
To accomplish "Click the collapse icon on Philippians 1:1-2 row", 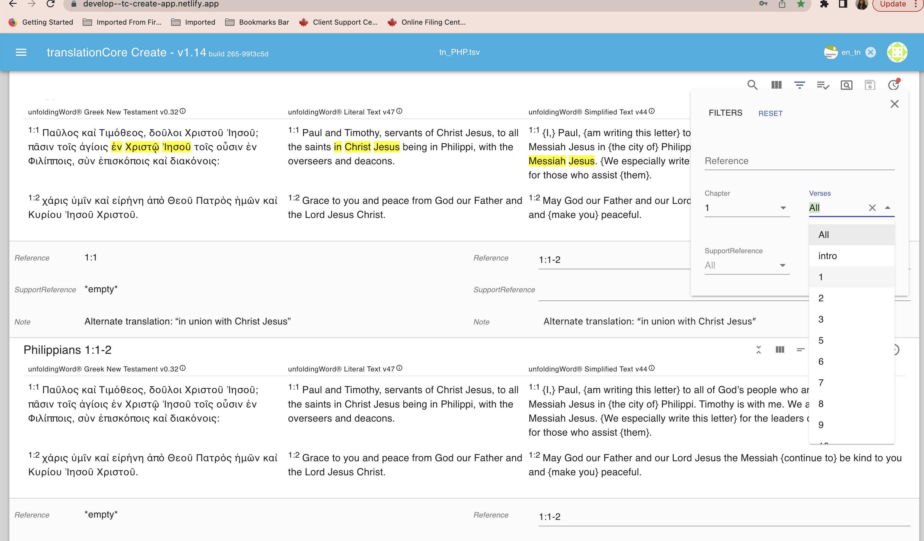I will coord(759,350).
